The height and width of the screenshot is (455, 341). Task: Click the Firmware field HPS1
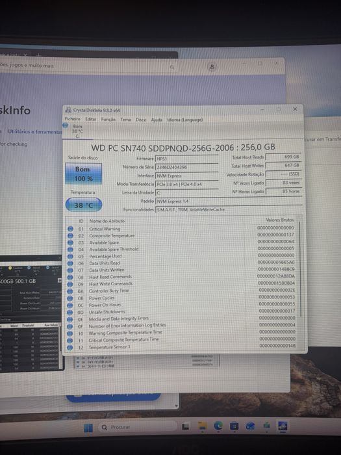(x=186, y=159)
